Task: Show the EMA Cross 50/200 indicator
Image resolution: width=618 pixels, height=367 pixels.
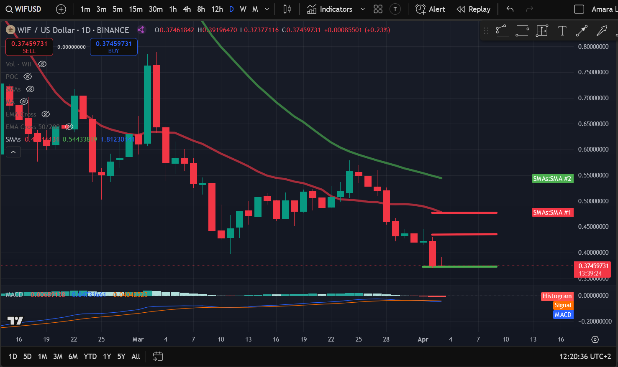Action: point(69,127)
